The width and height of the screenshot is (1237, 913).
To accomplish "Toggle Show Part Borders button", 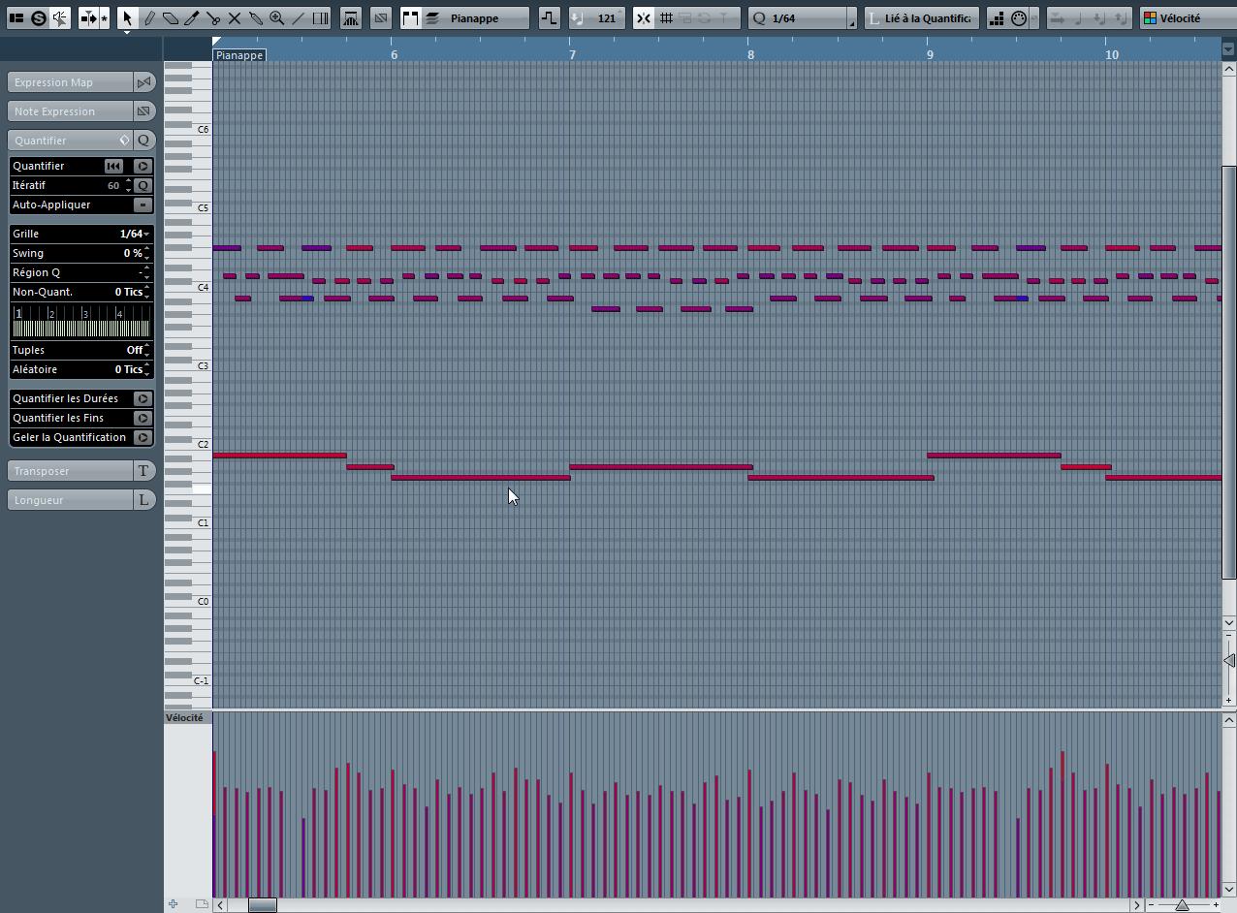I will 410,17.
